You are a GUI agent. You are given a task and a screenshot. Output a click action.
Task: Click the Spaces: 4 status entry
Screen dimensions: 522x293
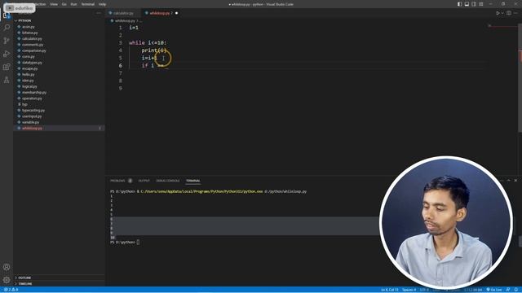409,290
